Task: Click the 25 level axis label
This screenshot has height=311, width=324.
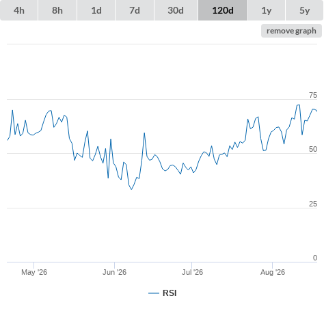Action: tap(313, 204)
